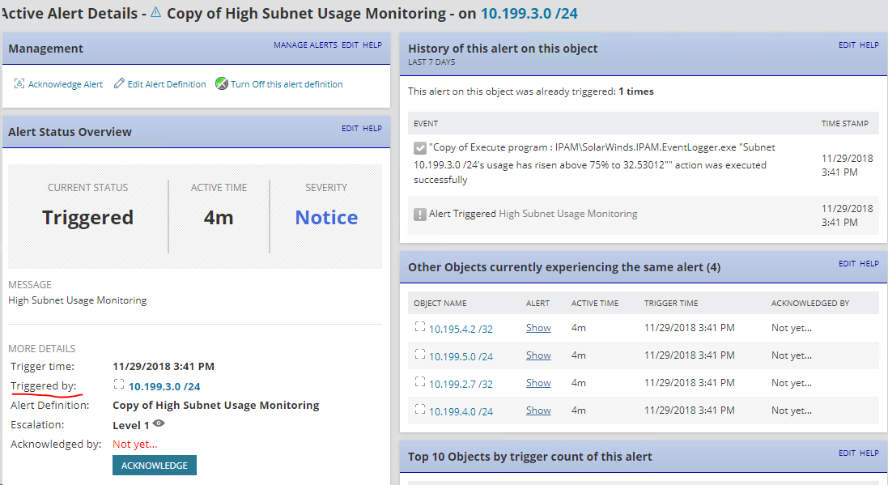
Task: Click the ACTIVE TIME column header
Action: point(595,303)
